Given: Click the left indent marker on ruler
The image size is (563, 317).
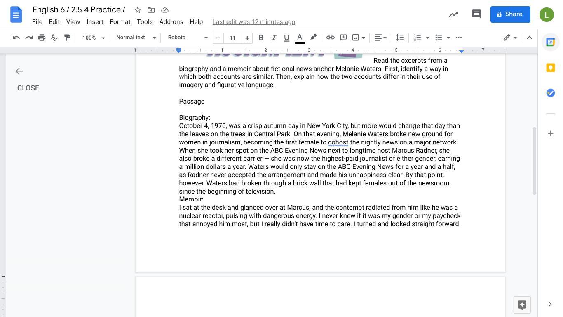Looking at the screenshot, I should [x=179, y=50].
